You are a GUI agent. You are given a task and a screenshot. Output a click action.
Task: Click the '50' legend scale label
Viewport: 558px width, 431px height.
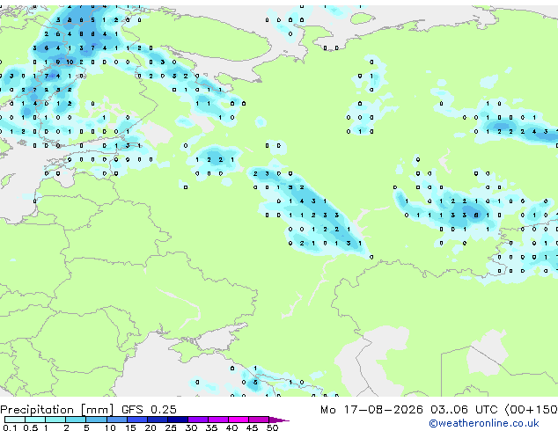(x=272, y=427)
